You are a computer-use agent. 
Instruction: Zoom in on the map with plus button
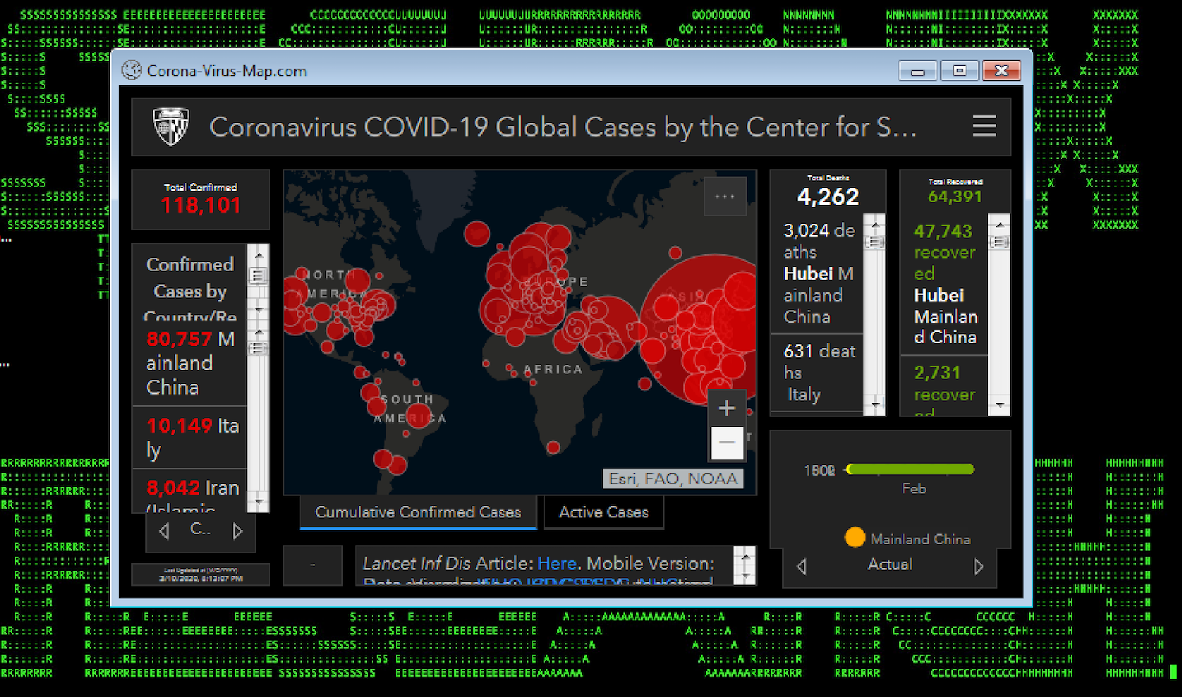726,408
